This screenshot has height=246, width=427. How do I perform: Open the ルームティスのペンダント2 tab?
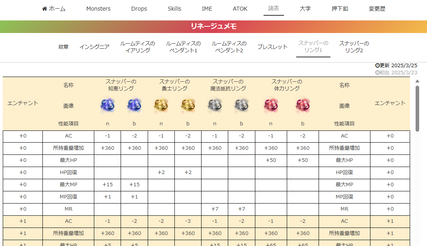229,47
